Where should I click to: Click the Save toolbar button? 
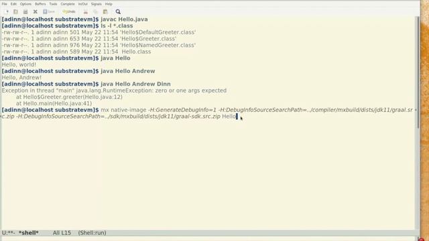coord(49,12)
